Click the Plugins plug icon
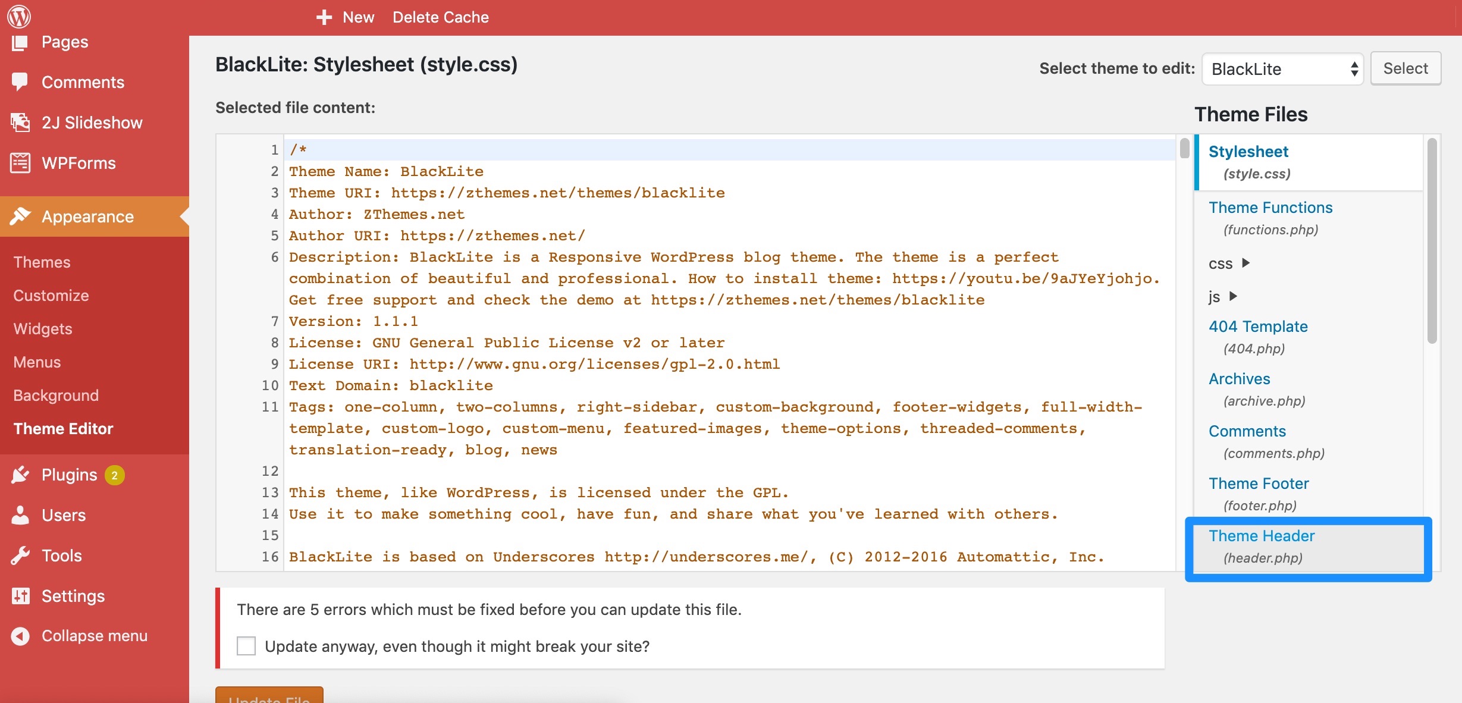The height and width of the screenshot is (703, 1462). (20, 475)
